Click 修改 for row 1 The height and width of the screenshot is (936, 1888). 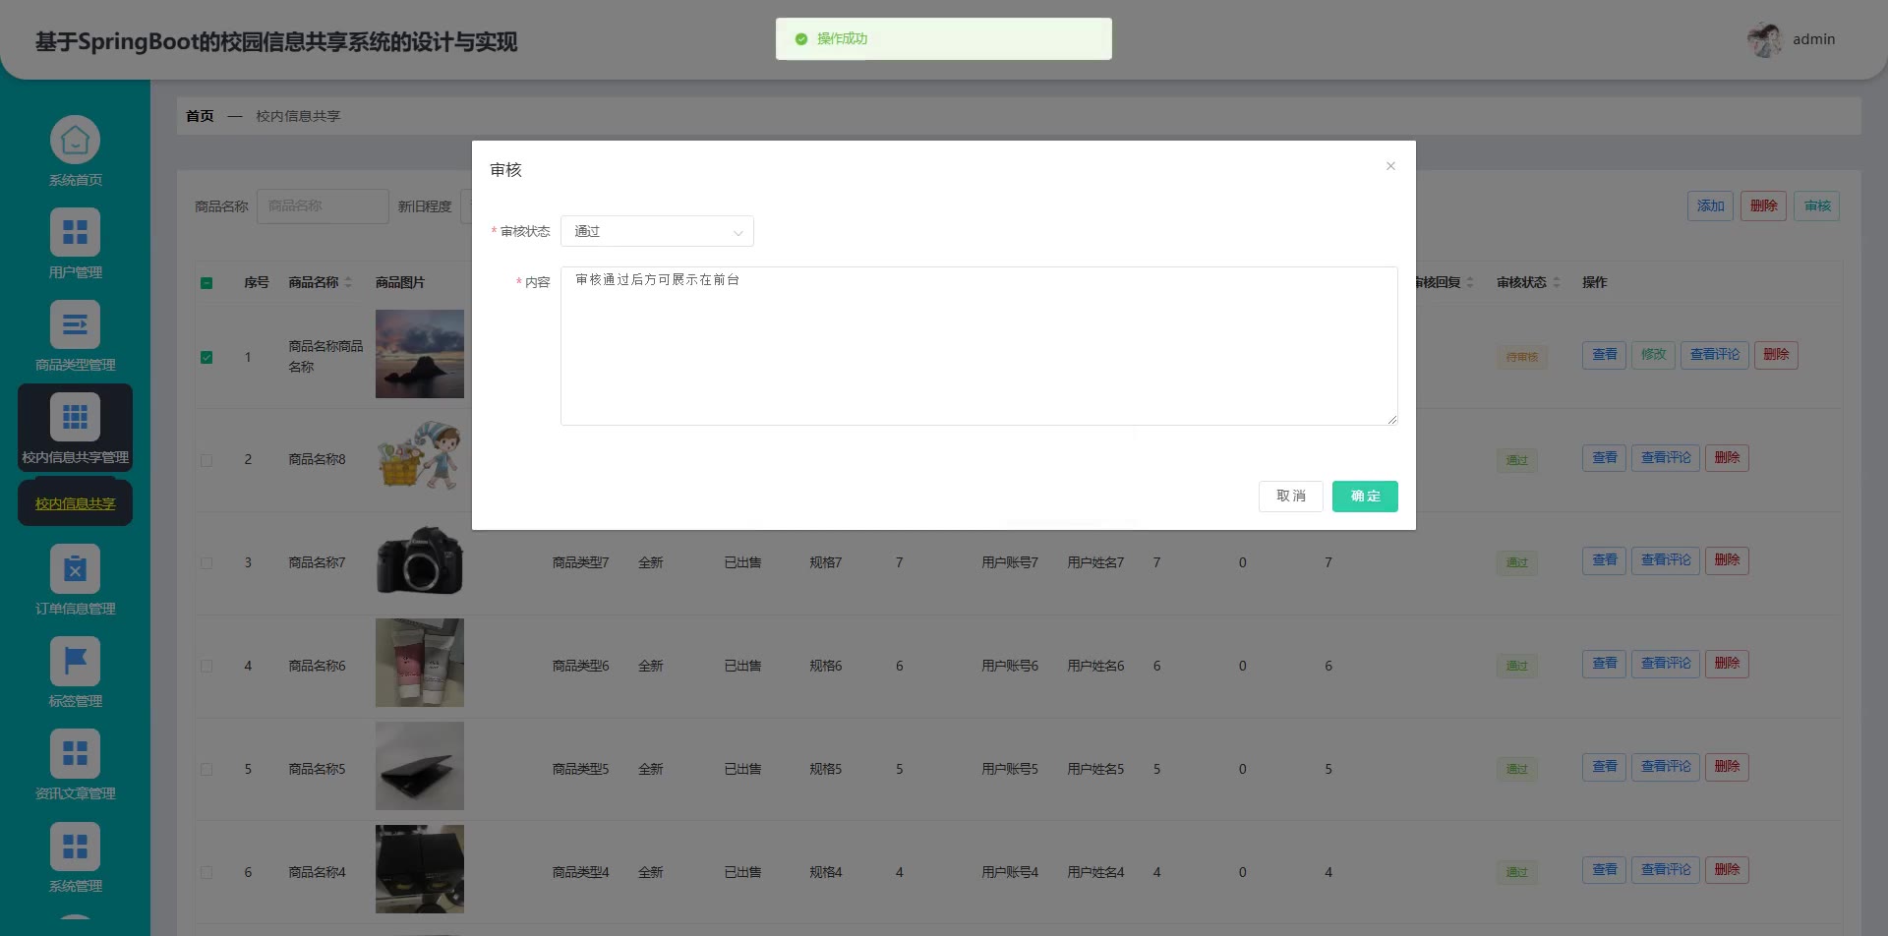[x=1653, y=355]
